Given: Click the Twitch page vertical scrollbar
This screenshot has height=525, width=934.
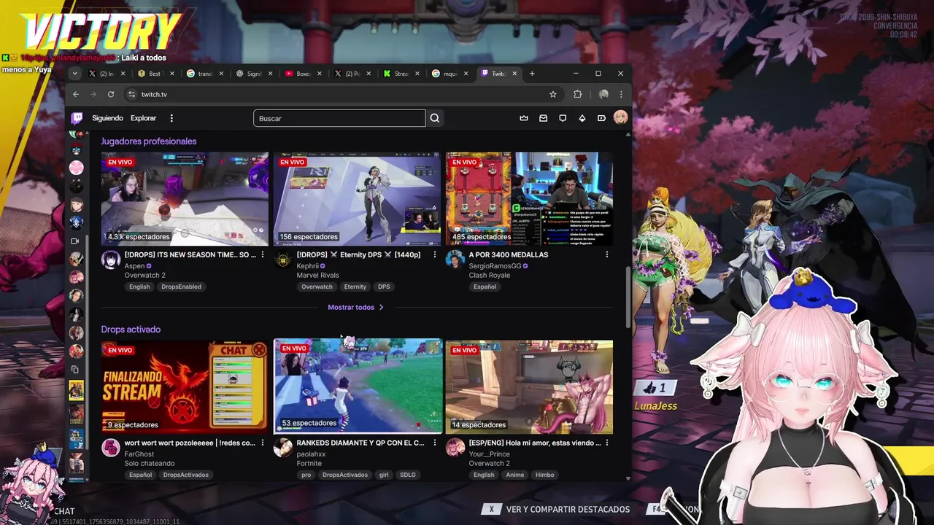Looking at the screenshot, I should tap(628, 297).
